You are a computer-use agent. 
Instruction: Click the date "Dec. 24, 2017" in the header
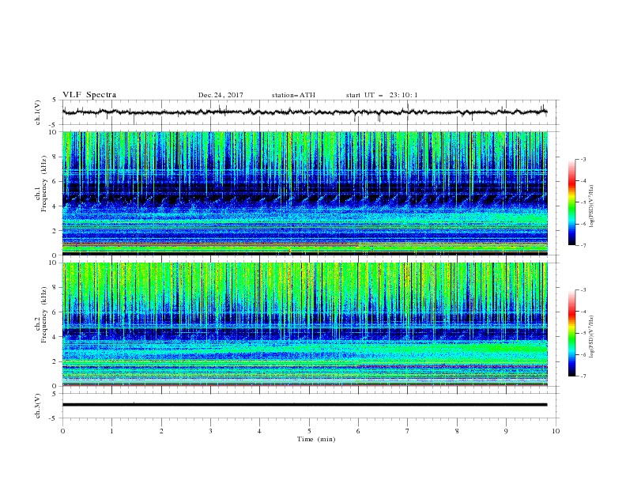(x=221, y=95)
